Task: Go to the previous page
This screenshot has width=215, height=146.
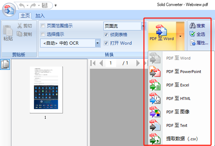Action: [101, 63]
